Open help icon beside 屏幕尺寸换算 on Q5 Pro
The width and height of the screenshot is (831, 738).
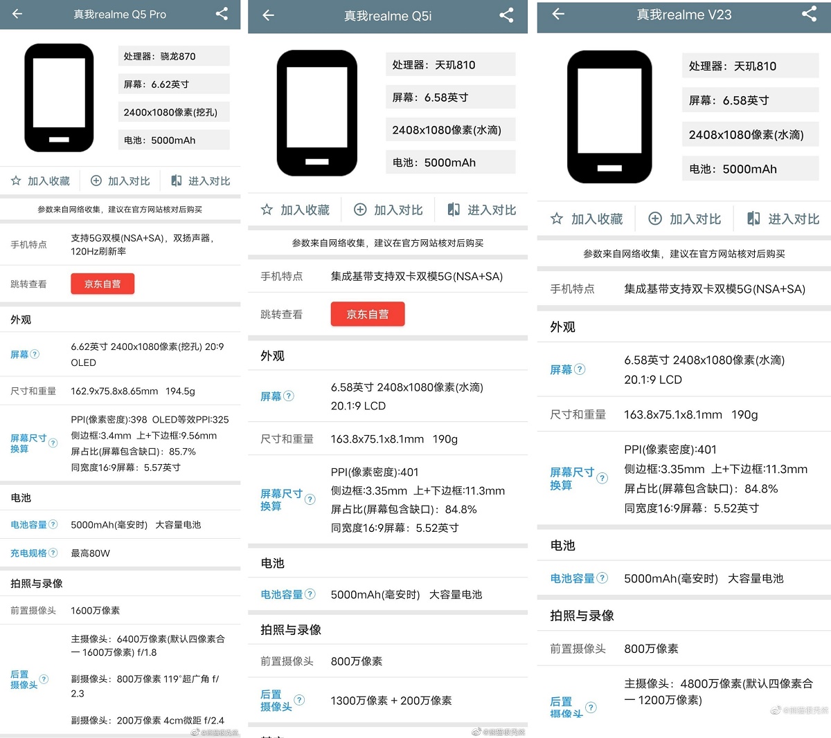pos(53,443)
